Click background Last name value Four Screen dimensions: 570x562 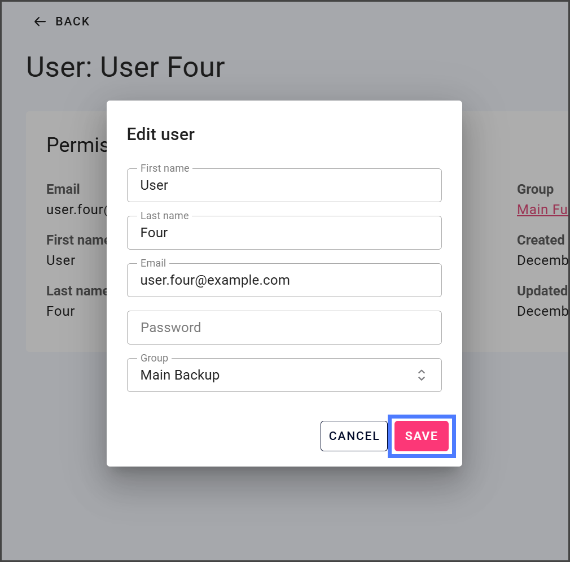coord(61,311)
